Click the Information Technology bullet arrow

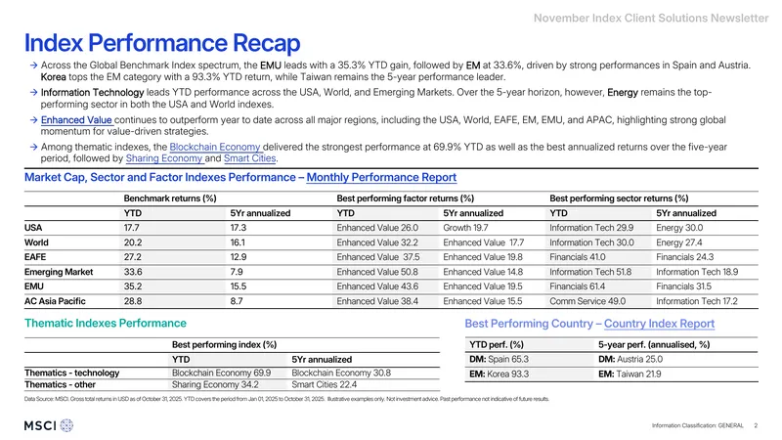33,92
